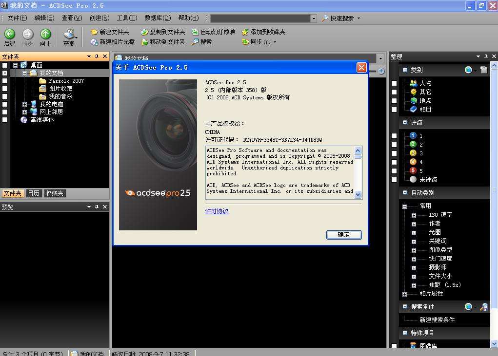The image size is (498, 356).
Task: Close the About ACDSee Pro 2.5 dialog
Action: click(361, 68)
